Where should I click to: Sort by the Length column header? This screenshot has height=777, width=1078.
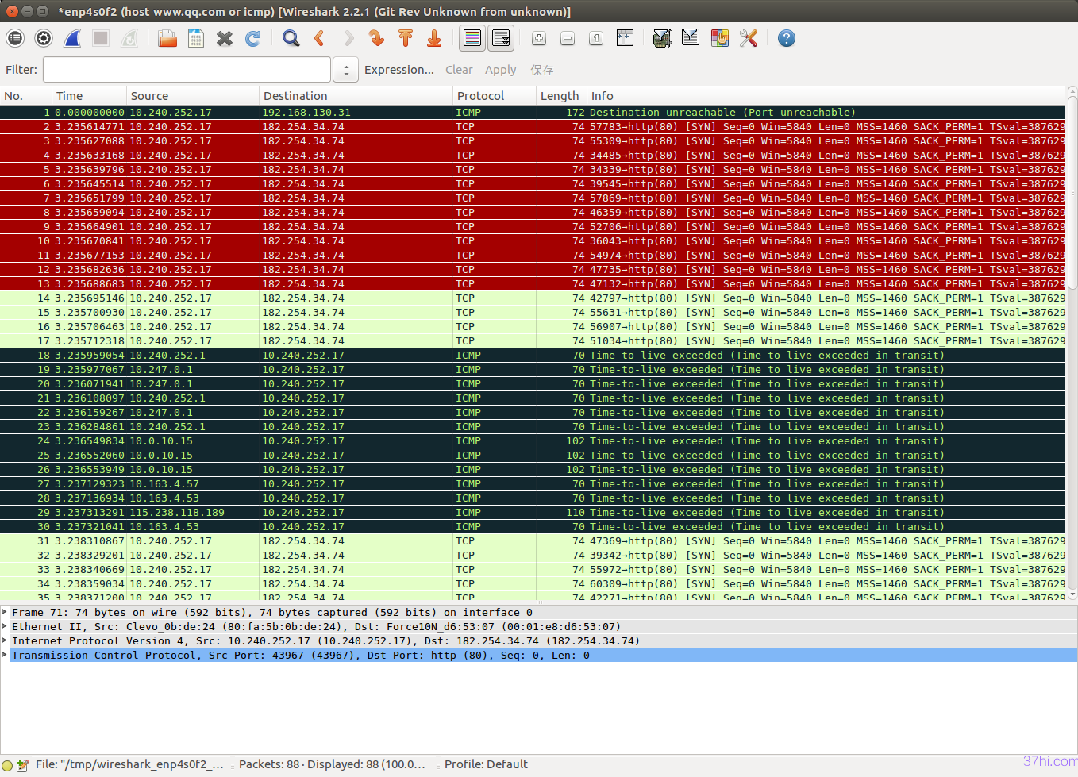click(561, 96)
